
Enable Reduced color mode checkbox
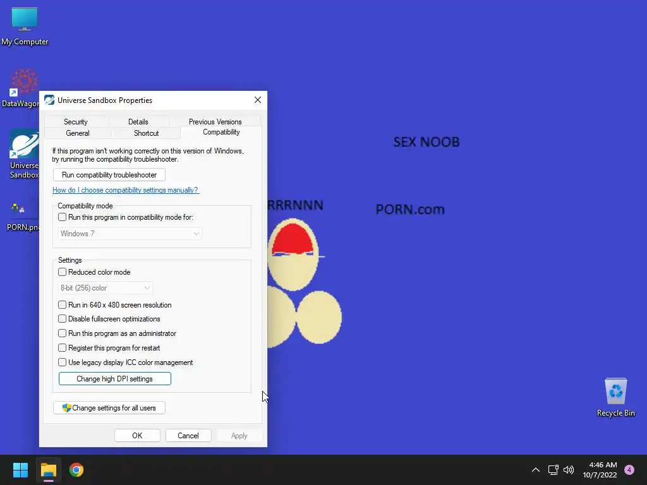point(63,272)
